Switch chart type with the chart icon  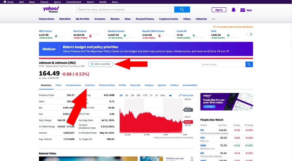coord(170,95)
